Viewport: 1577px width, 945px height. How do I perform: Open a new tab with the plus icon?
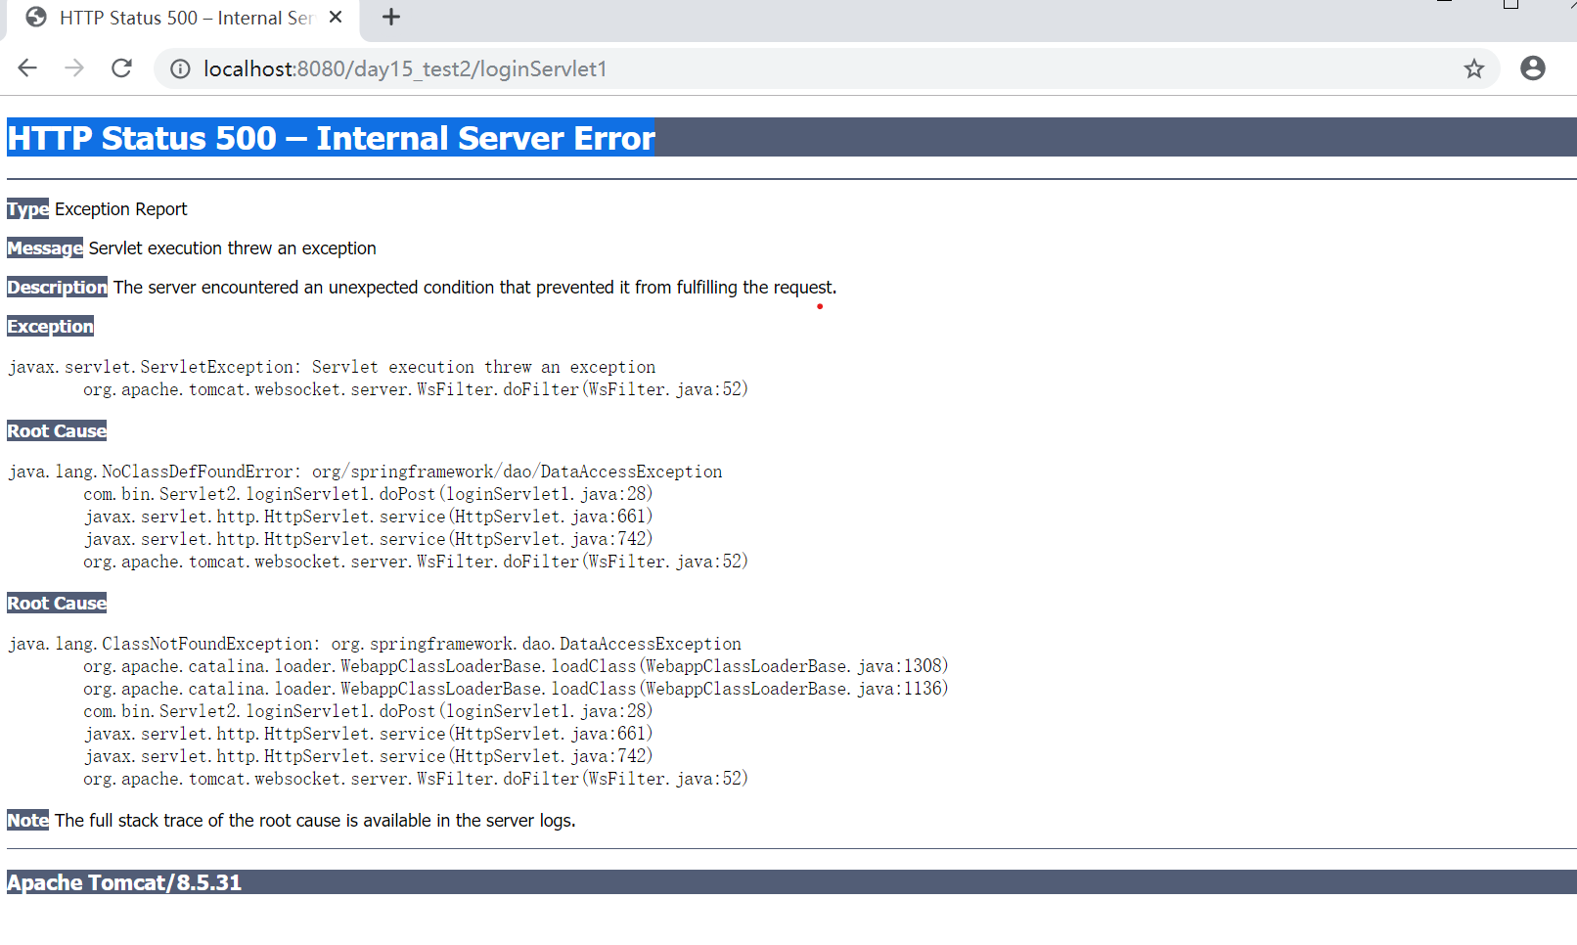391,17
